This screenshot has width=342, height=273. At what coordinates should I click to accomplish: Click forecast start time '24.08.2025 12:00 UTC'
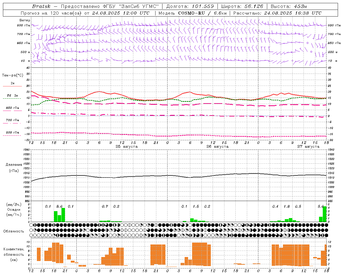(121, 13)
